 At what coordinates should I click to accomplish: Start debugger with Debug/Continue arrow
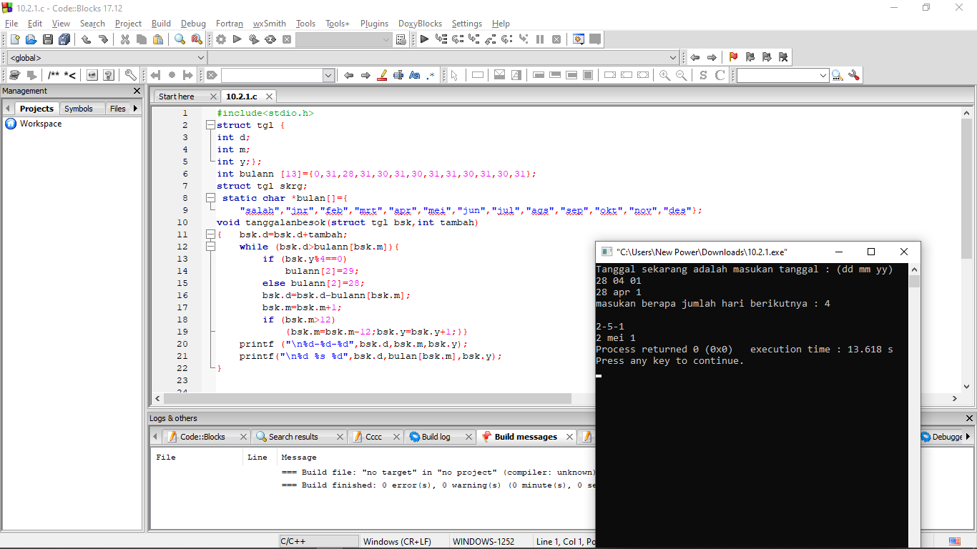click(x=424, y=39)
